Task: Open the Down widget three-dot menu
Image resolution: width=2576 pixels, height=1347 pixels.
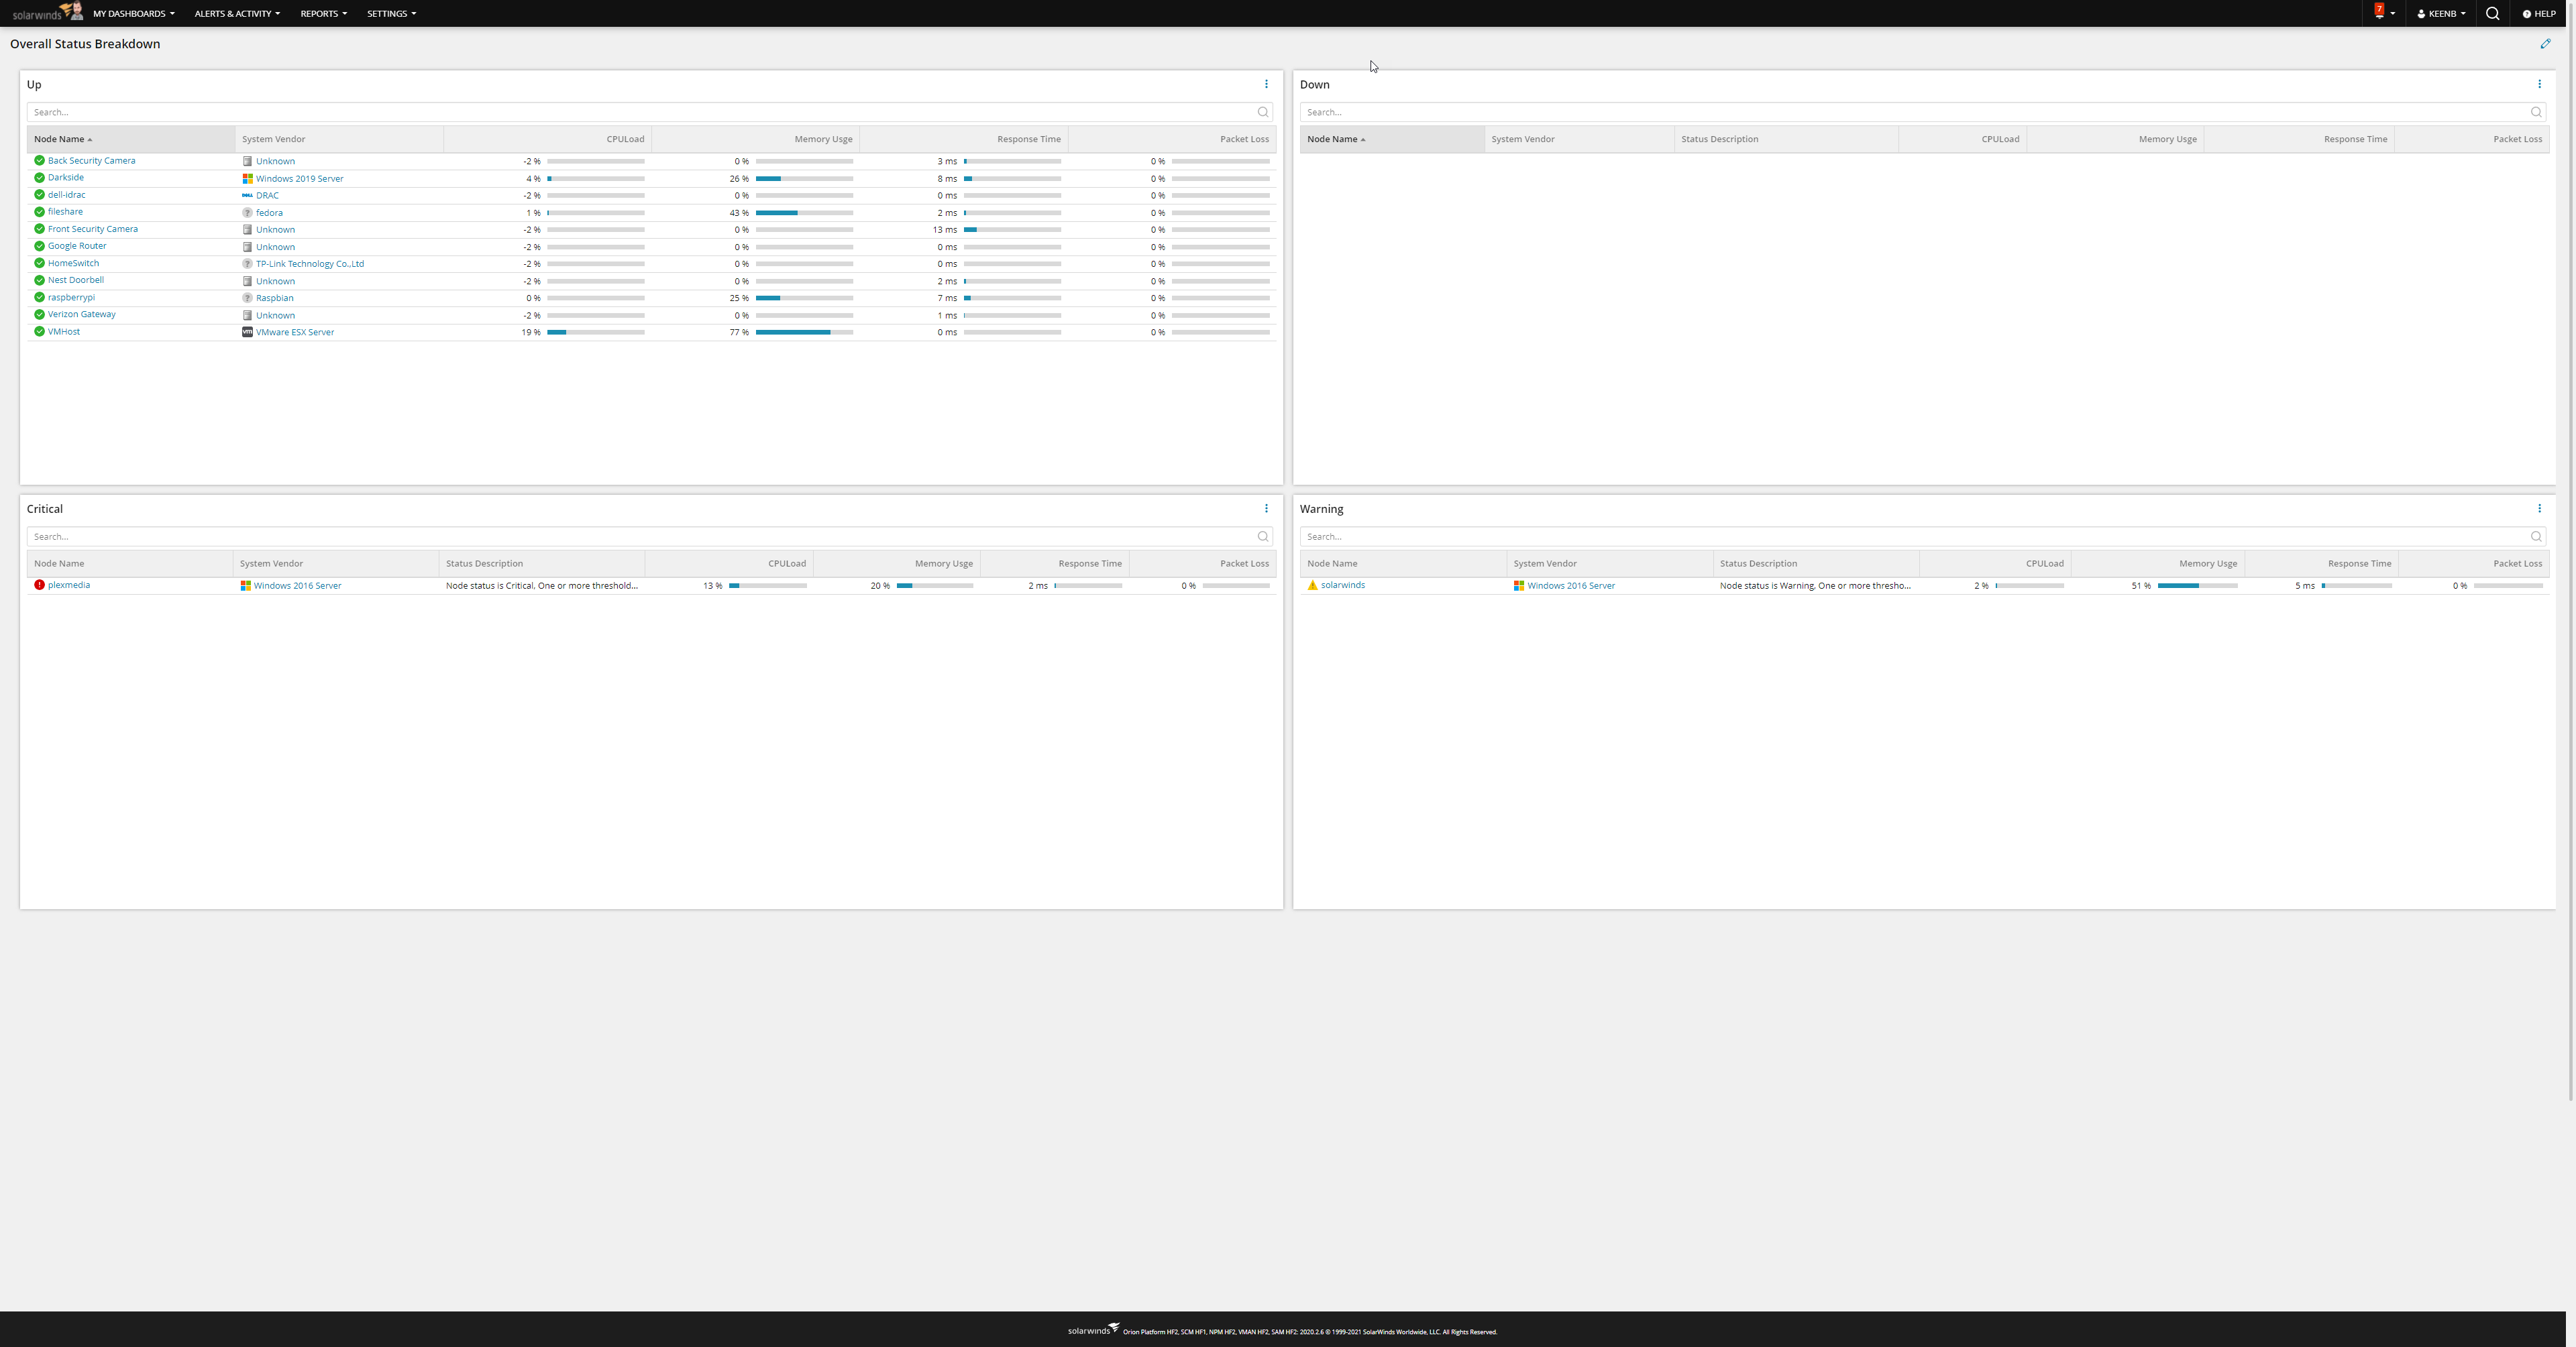Action: [2539, 85]
